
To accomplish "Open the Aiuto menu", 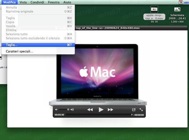I will click(x=67, y=2).
